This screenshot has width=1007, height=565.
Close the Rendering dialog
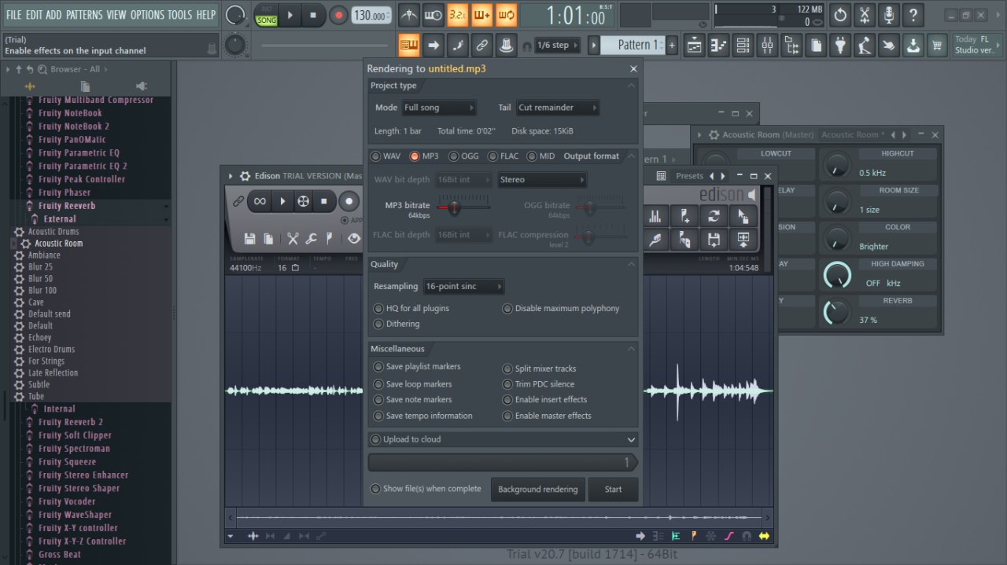[633, 68]
